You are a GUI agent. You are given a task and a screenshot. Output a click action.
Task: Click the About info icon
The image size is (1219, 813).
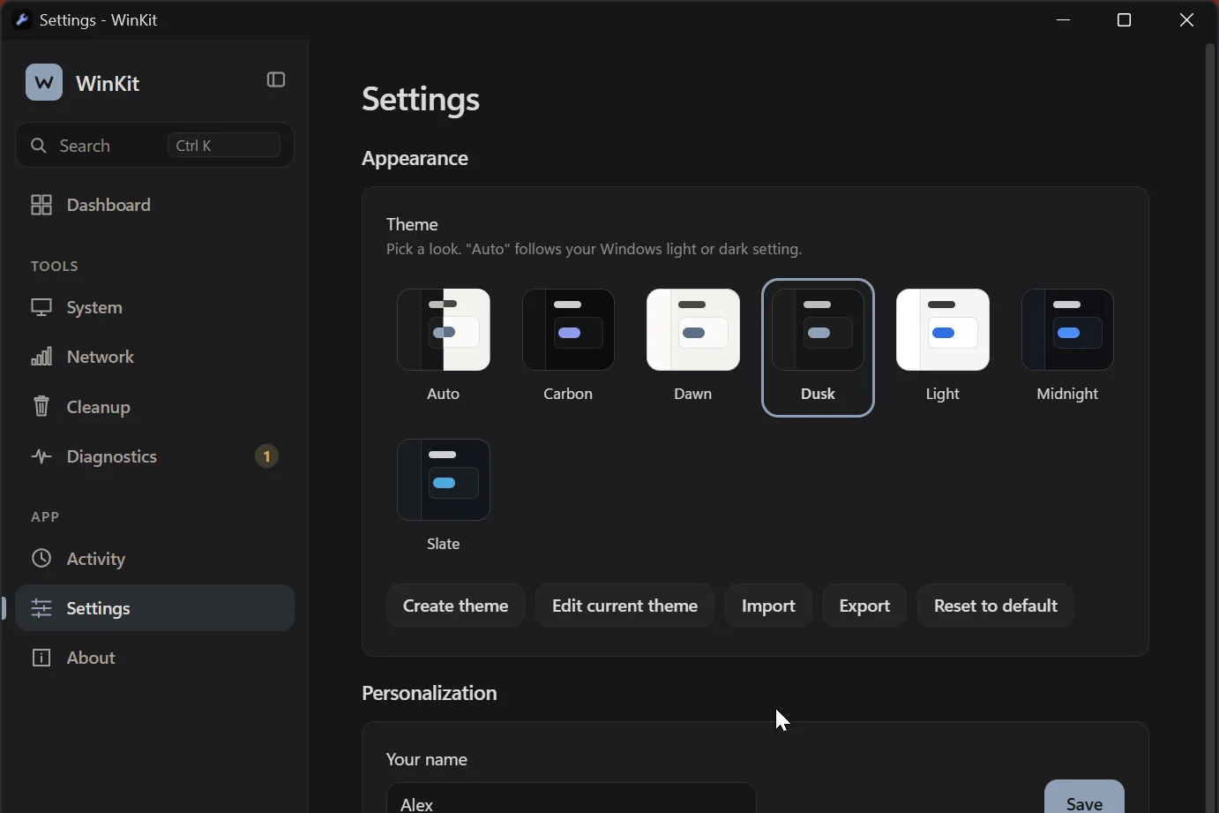click(41, 658)
